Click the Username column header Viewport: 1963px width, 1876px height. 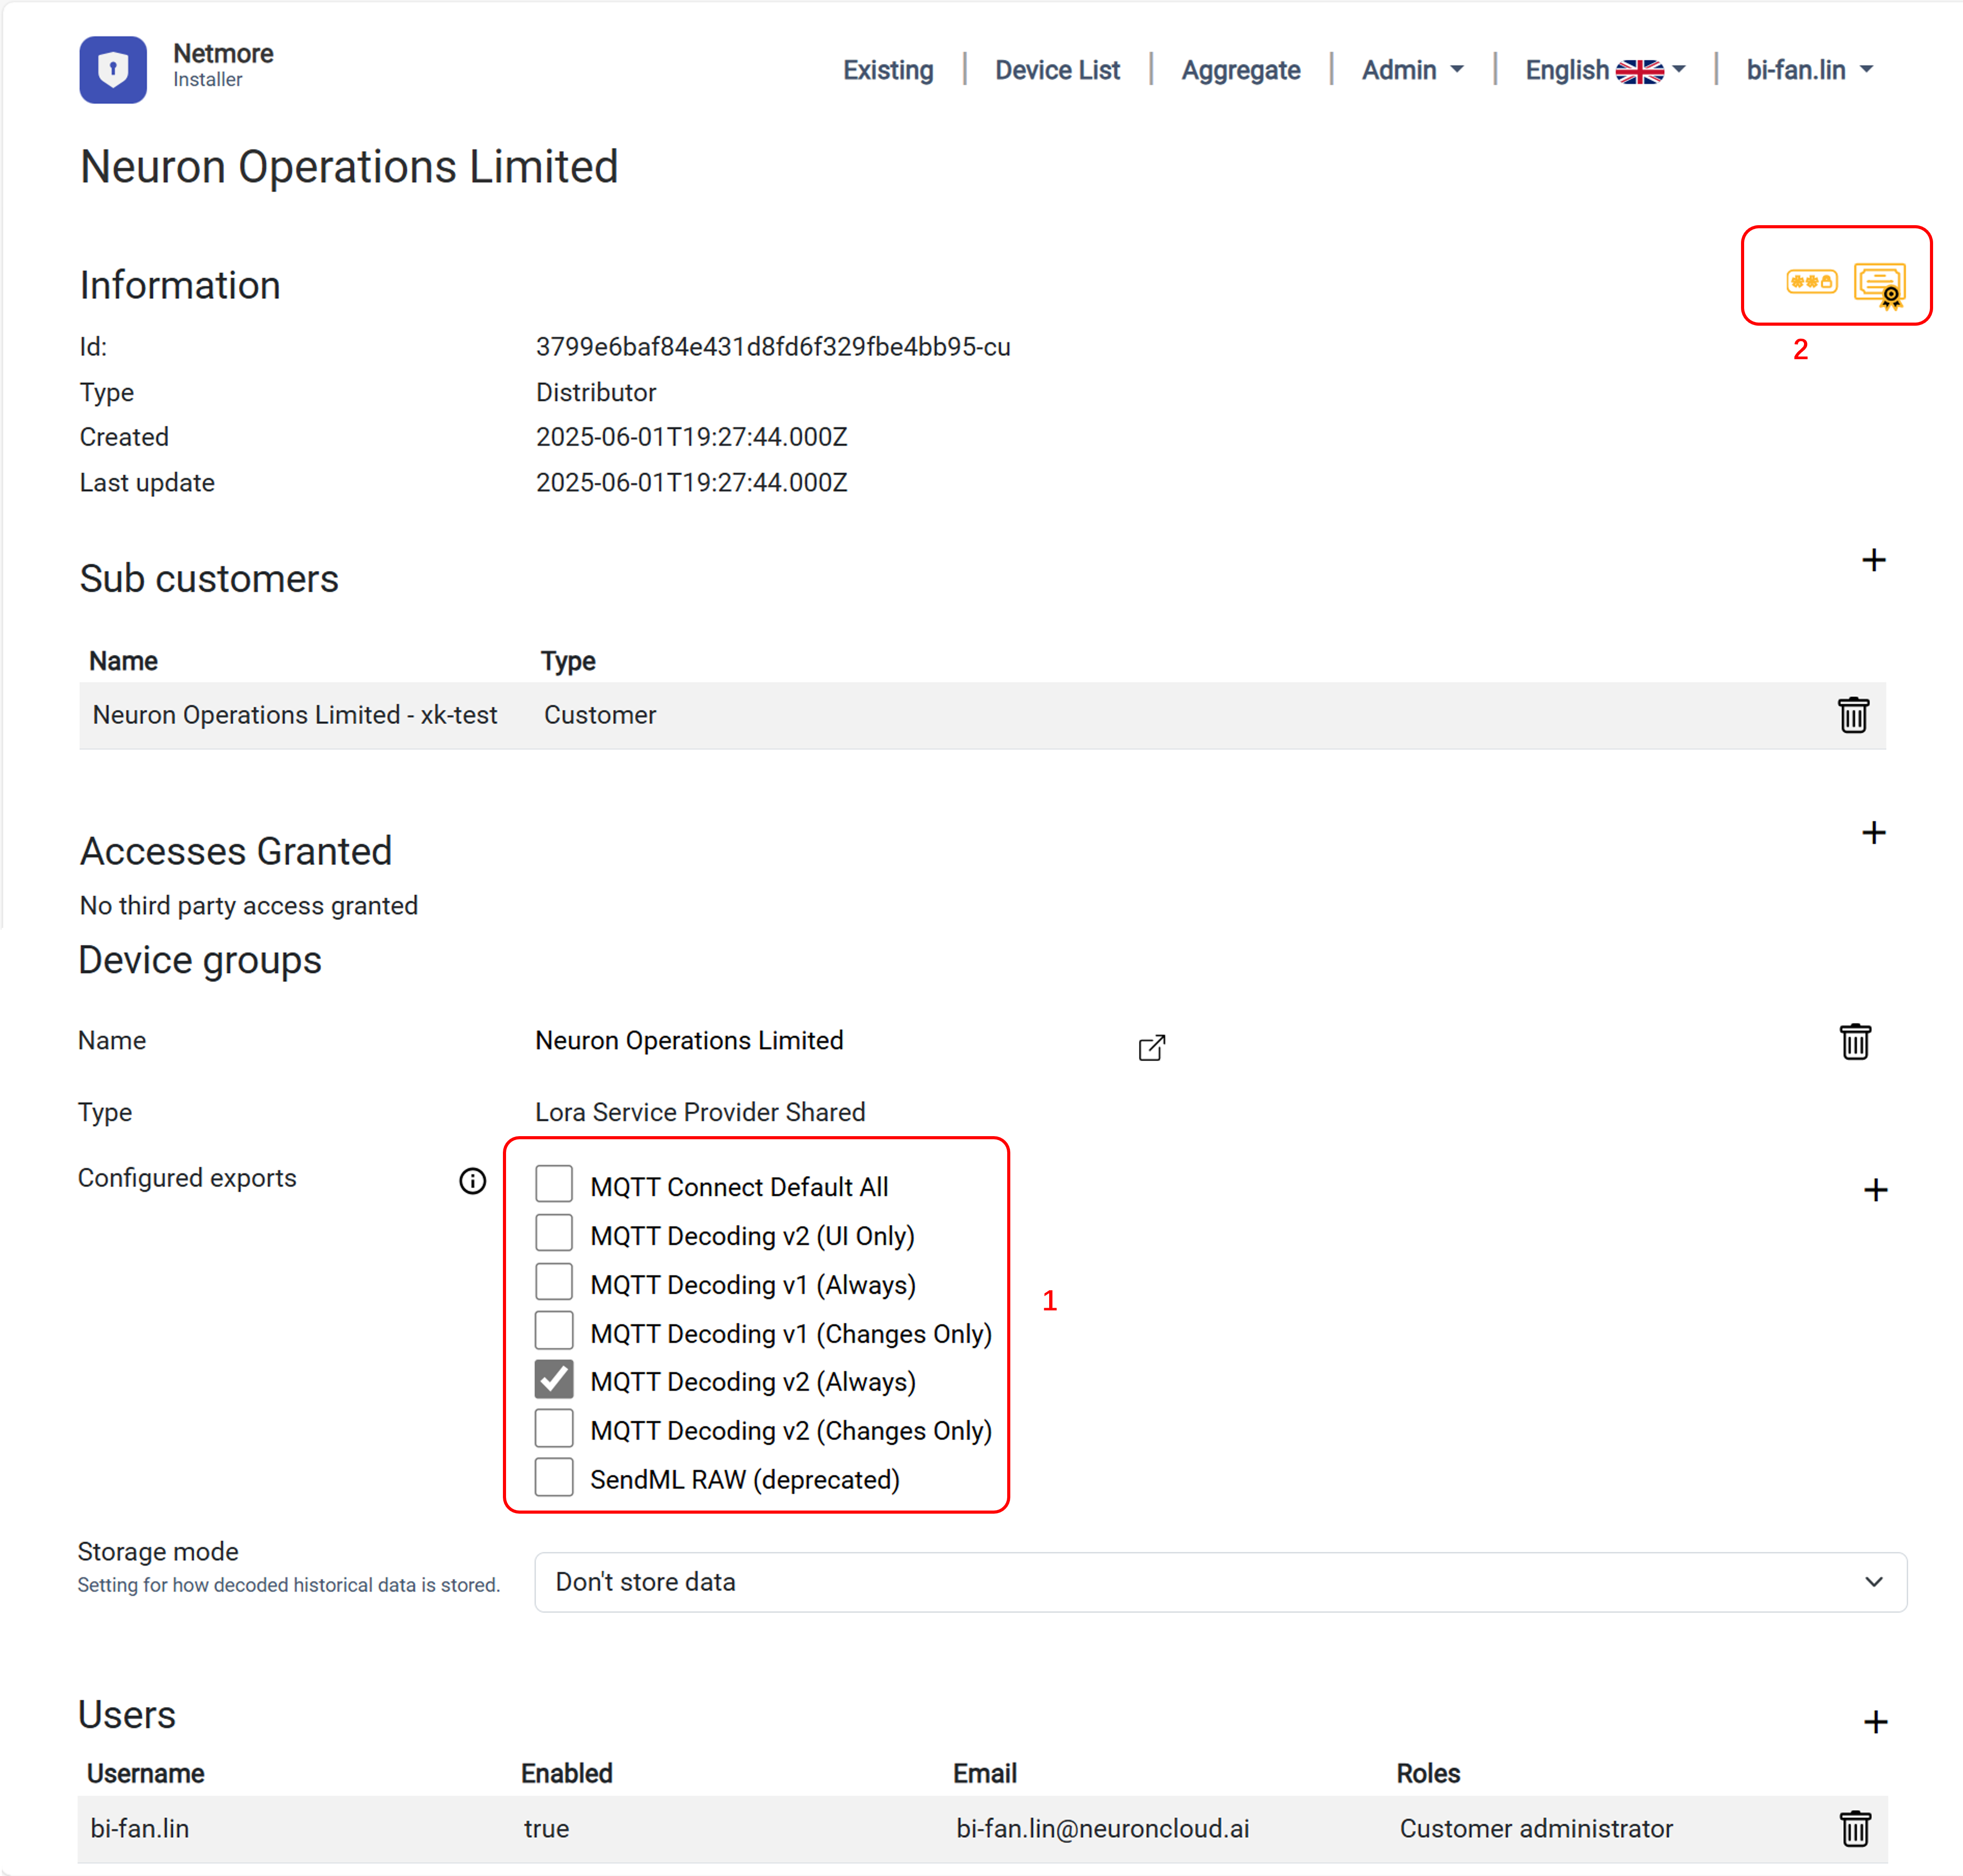pos(146,1774)
